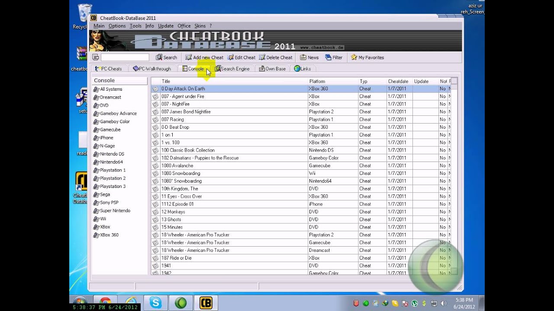Open My Favorites star button
Screen dimensions: 554x311
pos(367,57)
